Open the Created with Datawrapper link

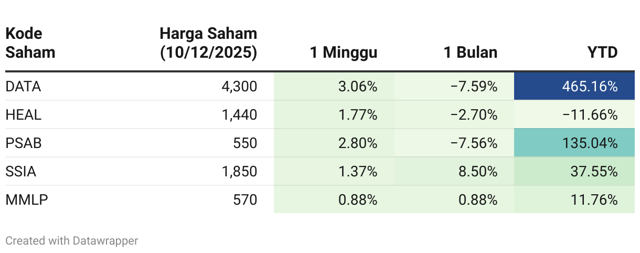point(72,241)
